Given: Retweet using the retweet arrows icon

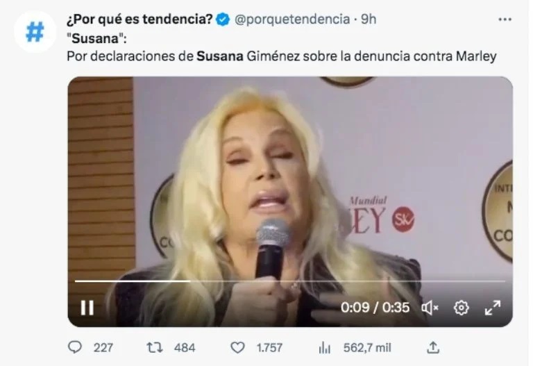Looking at the screenshot, I should point(155,347).
